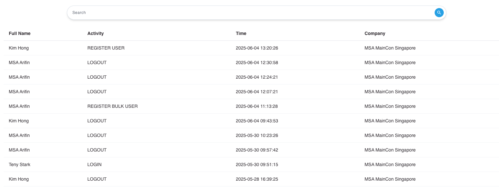Select the LOGIN activity cell
Viewport: 499px width, 191px height.
point(94,164)
